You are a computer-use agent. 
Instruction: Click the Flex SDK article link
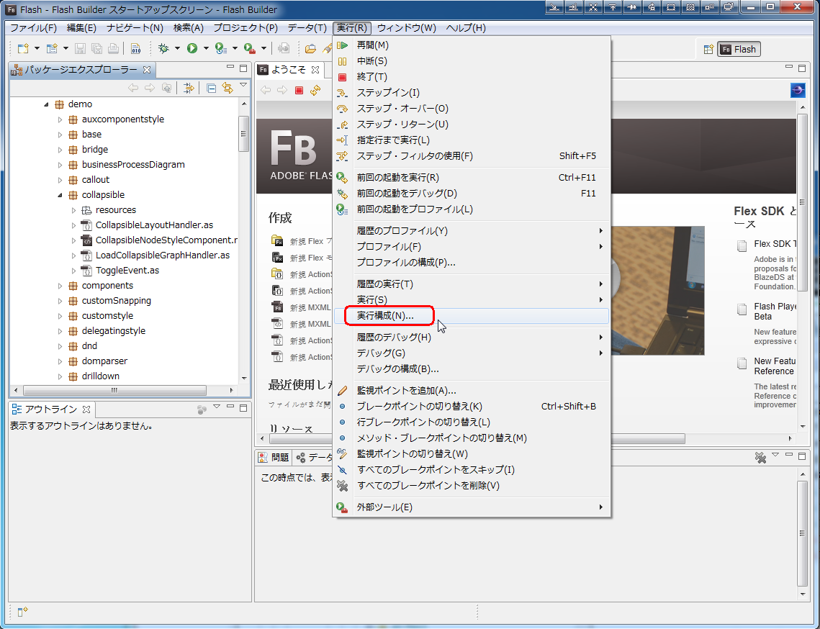775,244
